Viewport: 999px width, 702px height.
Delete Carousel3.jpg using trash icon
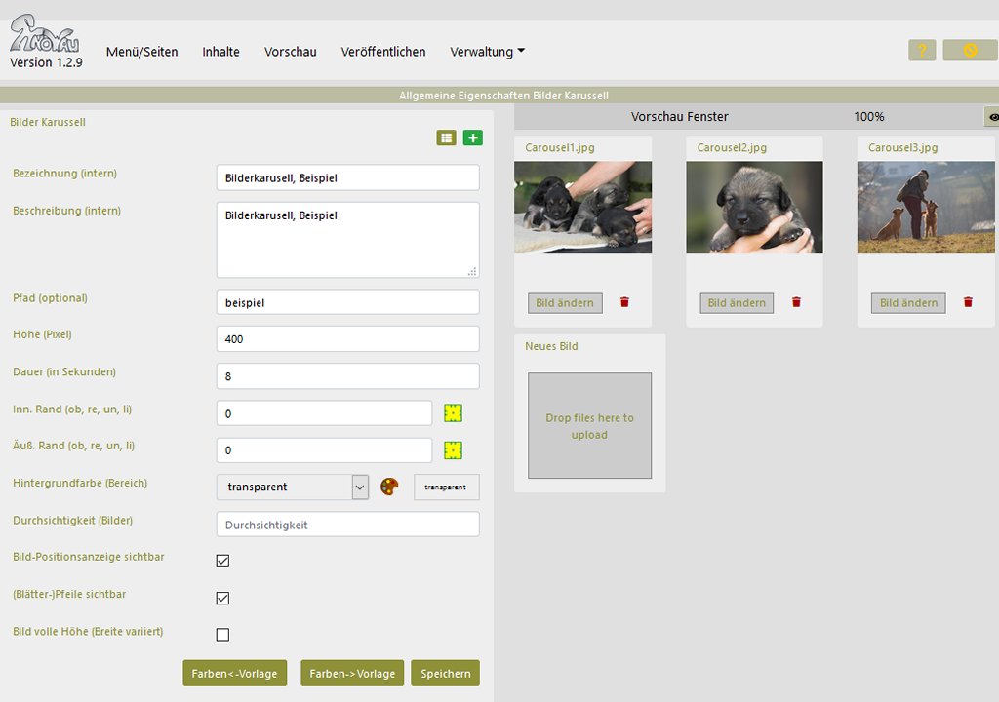click(x=968, y=302)
